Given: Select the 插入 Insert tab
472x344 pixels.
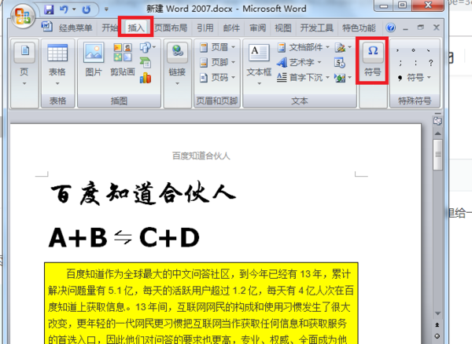Looking at the screenshot, I should tap(136, 28).
